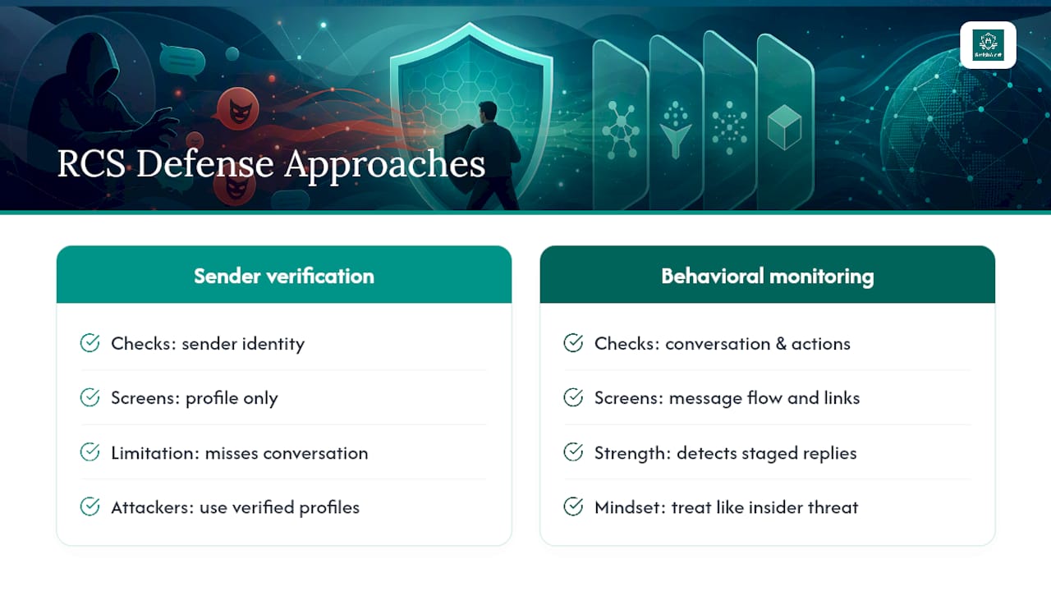Click the large hexagon shield graphic
This screenshot has height=591, width=1051.
coord(470,115)
